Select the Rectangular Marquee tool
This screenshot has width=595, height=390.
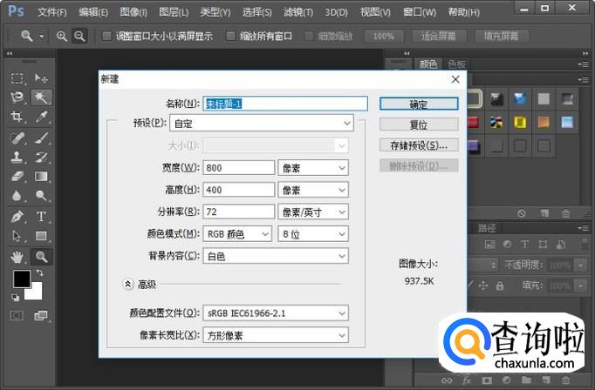coord(17,78)
